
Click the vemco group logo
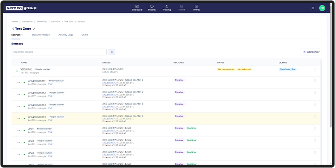[21, 8]
